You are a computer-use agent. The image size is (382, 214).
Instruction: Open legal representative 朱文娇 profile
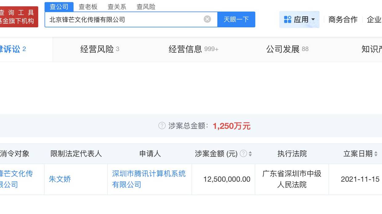pos(60,179)
